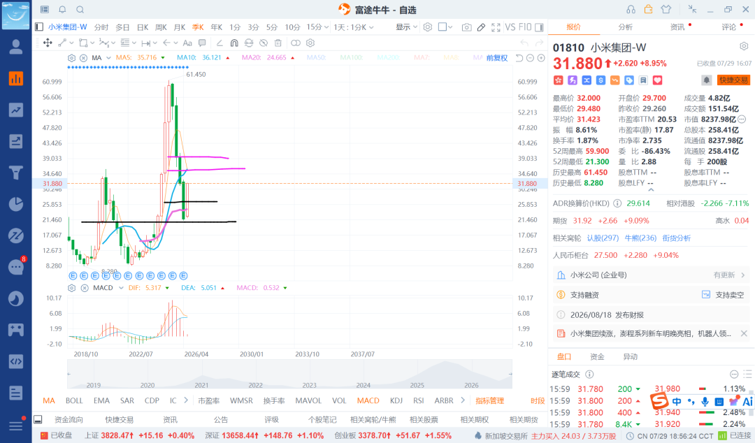Open the search magnifier in the title bar
Image resolution: width=755 pixels, height=443 pixels.
point(80,9)
